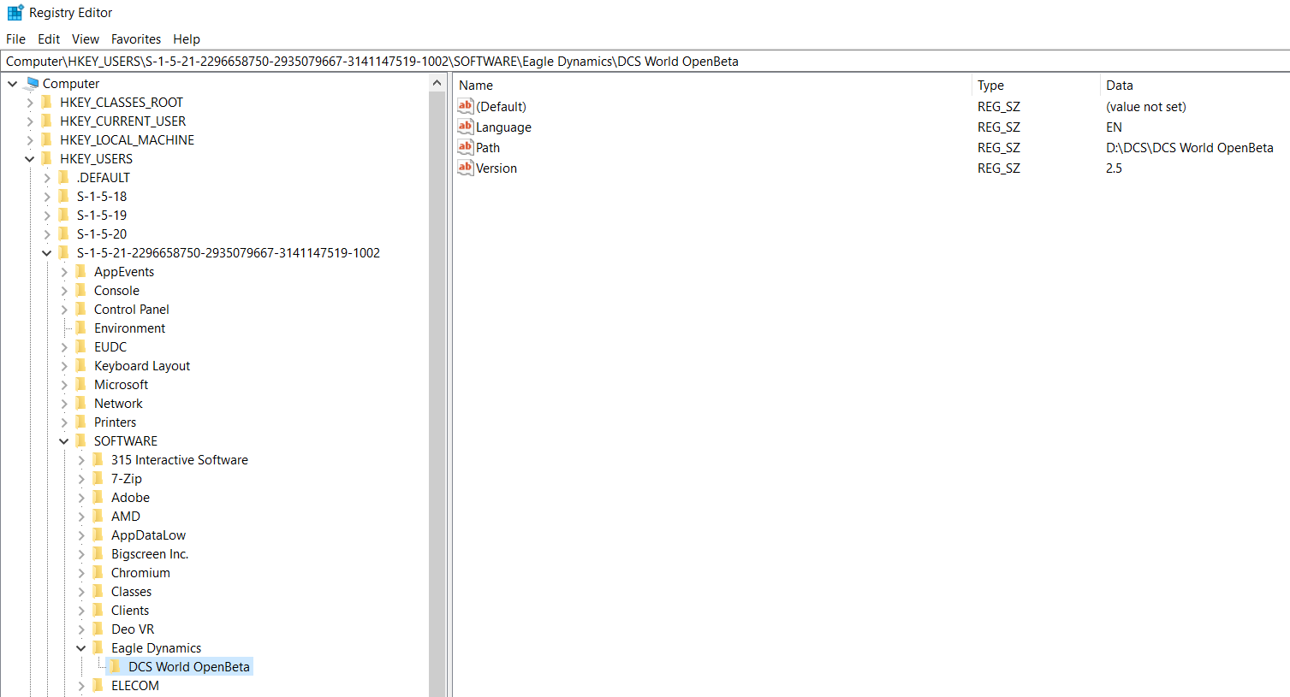
Task: Open the File menu
Action: tap(15, 39)
